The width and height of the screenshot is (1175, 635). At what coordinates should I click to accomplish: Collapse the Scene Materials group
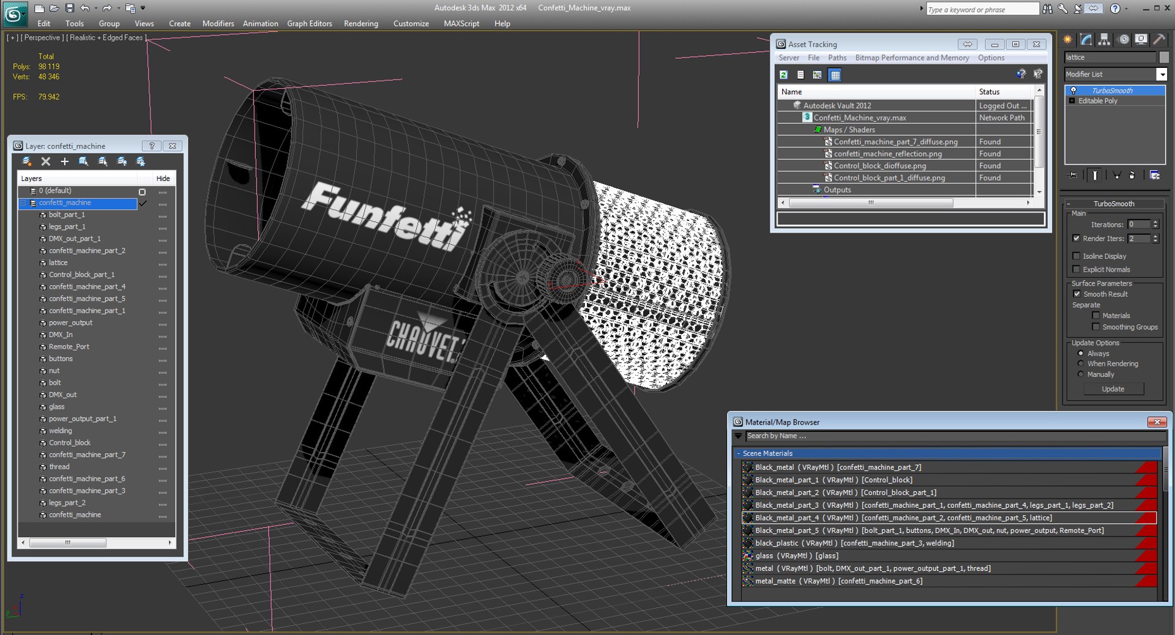pyautogui.click(x=739, y=453)
